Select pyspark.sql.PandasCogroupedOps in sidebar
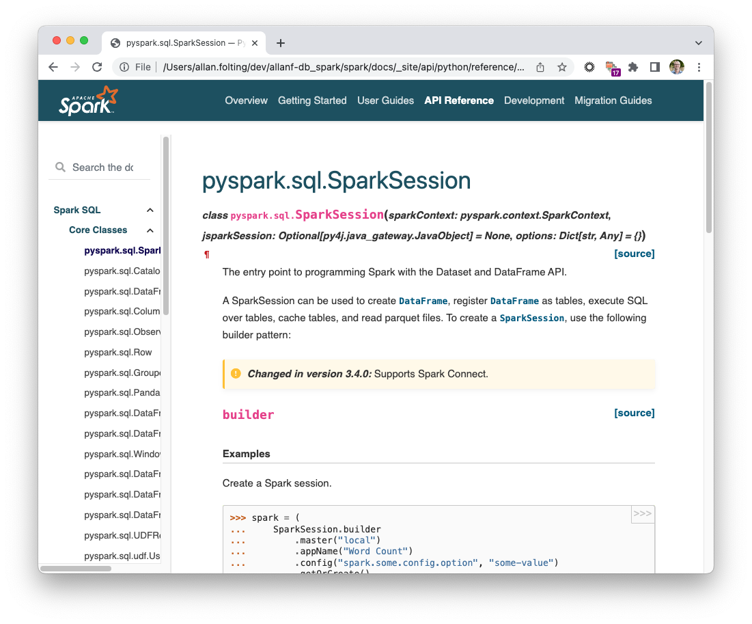Image resolution: width=752 pixels, height=624 pixels. click(x=122, y=393)
